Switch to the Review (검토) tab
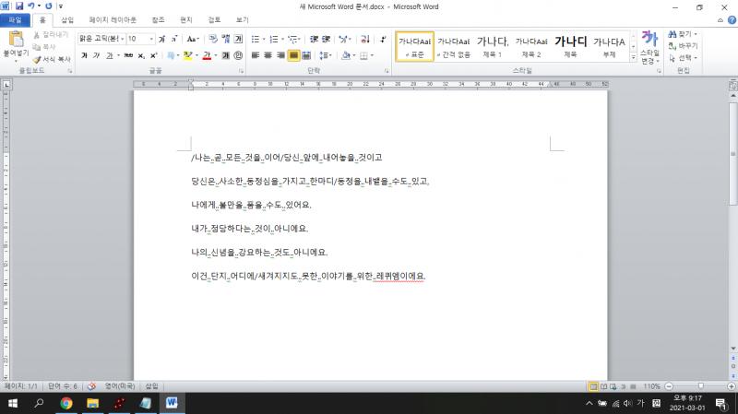 coord(214,19)
